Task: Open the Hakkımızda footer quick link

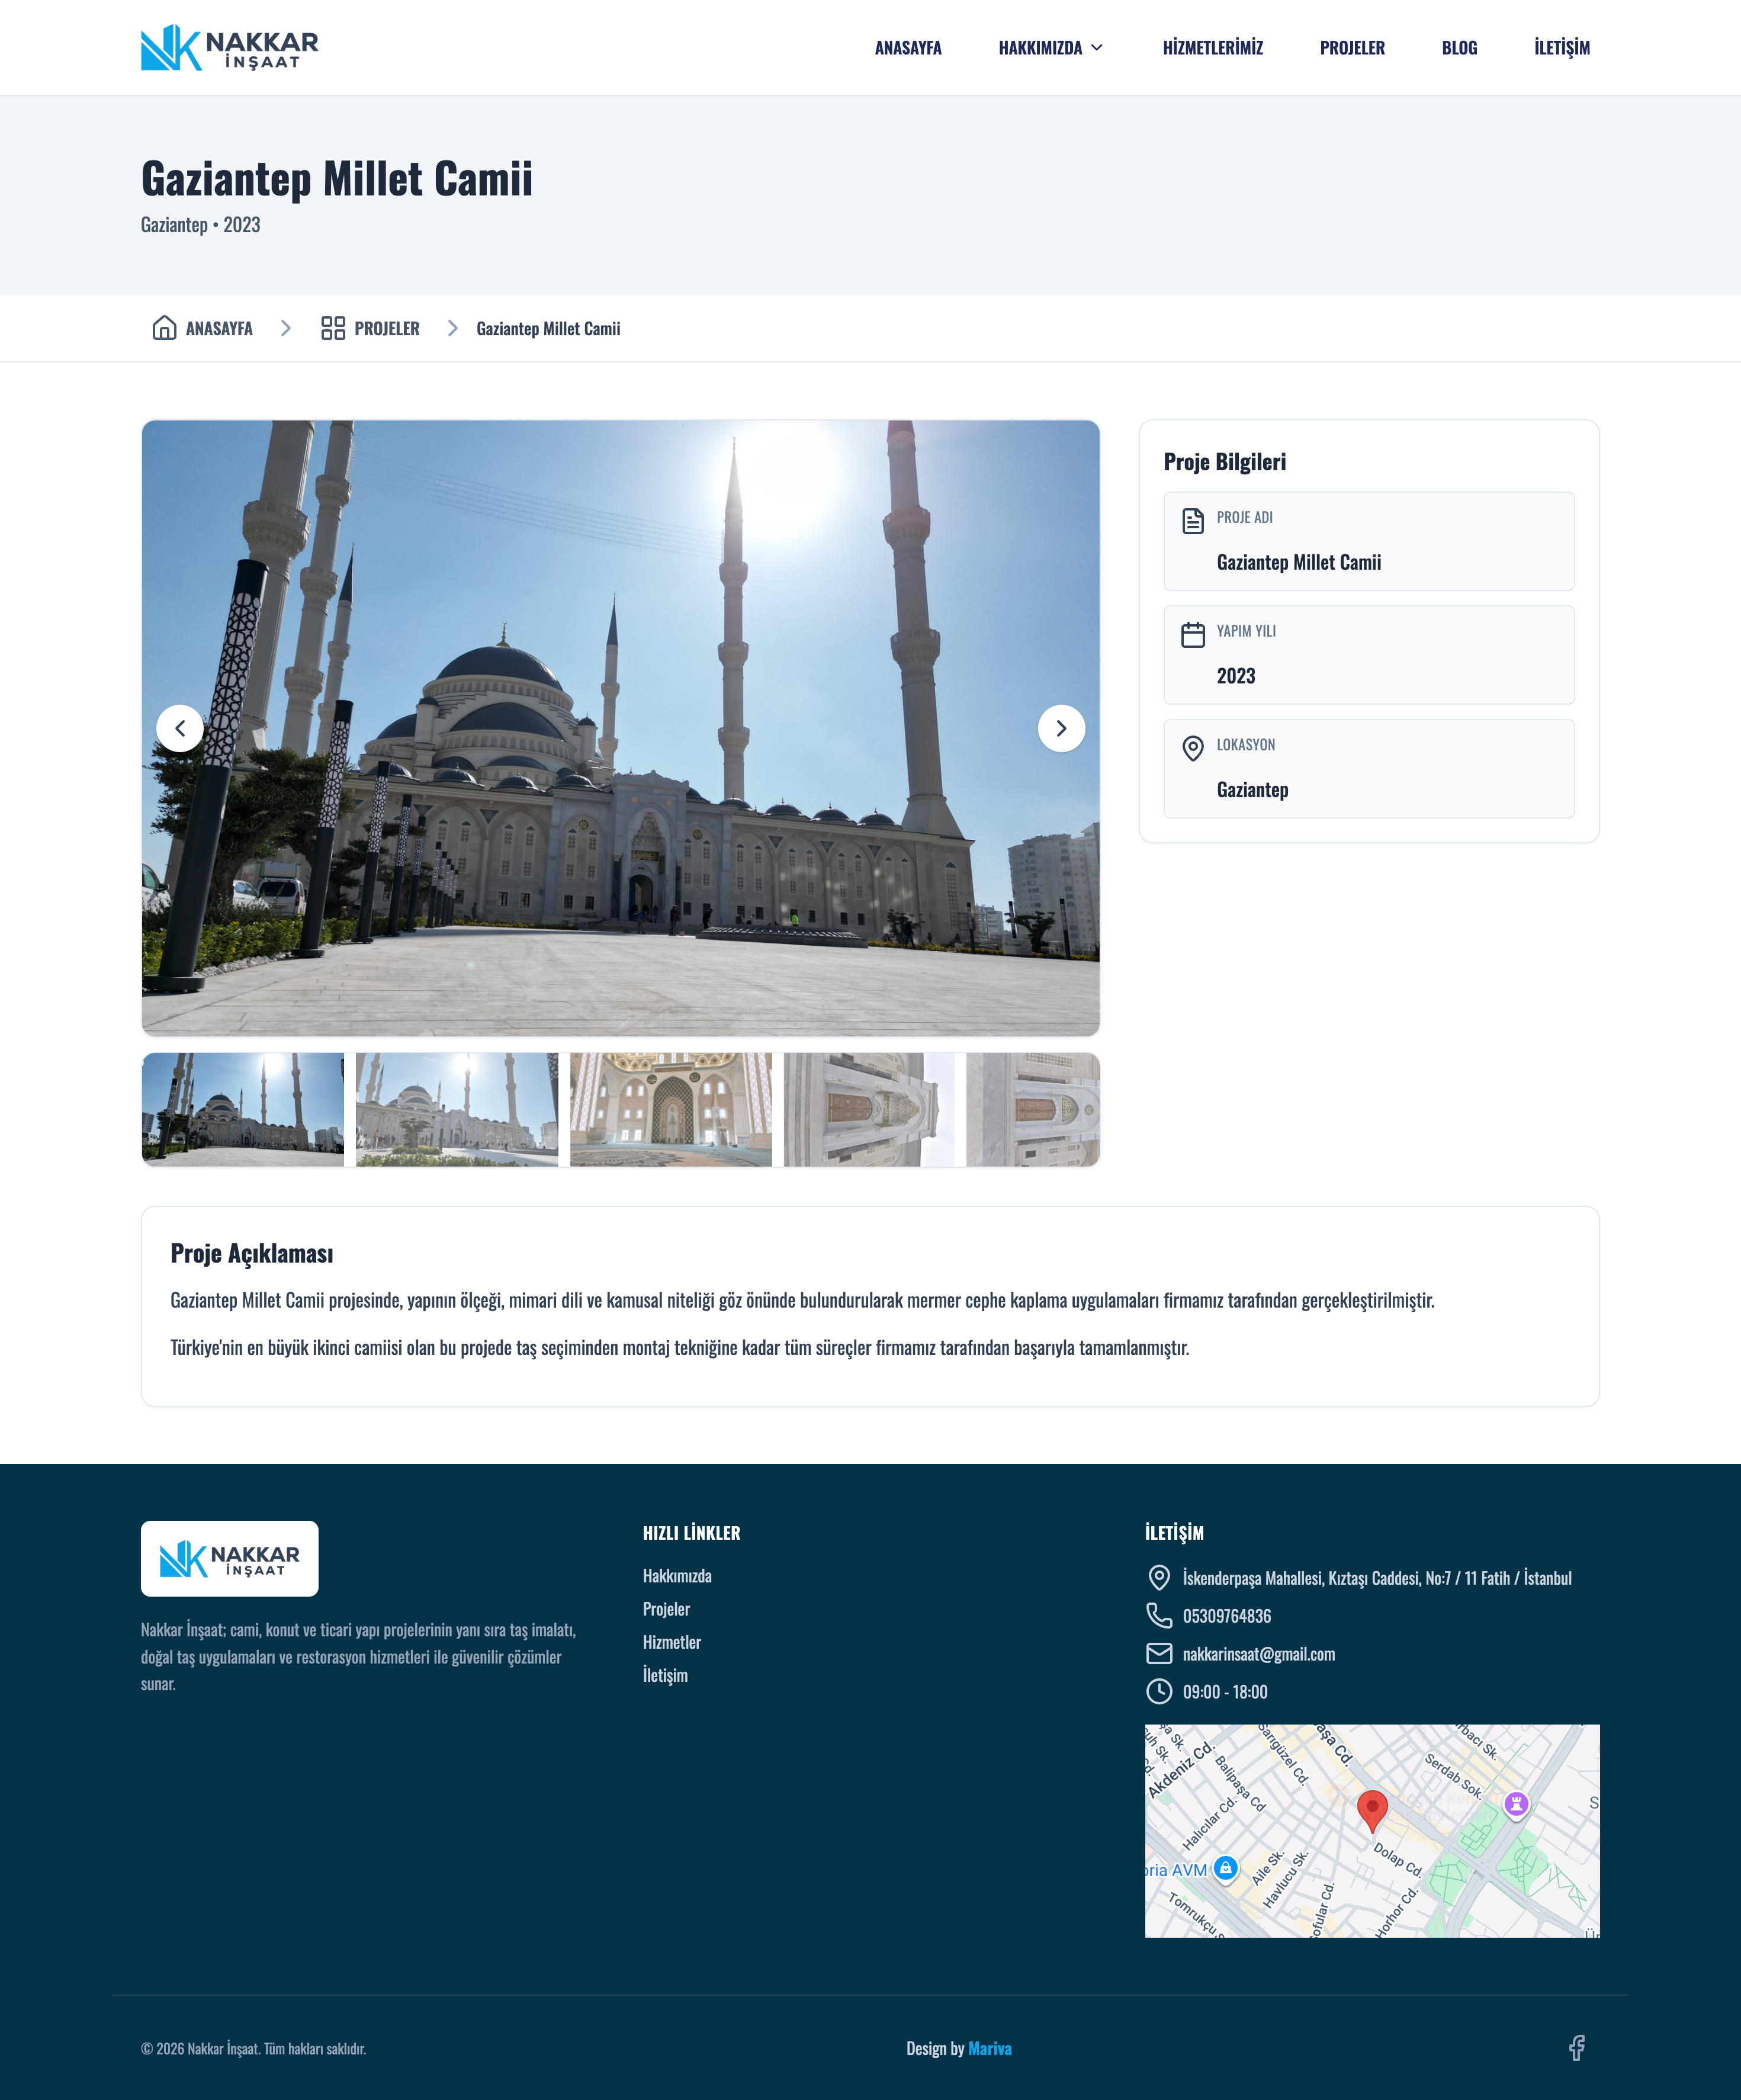Action: 677,1575
